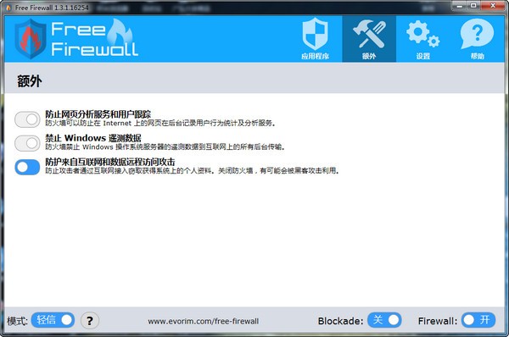Image resolution: width=509 pixels, height=337 pixels.
Task: Maximize the Free Firewall window
Action: pyautogui.click(x=473, y=6)
